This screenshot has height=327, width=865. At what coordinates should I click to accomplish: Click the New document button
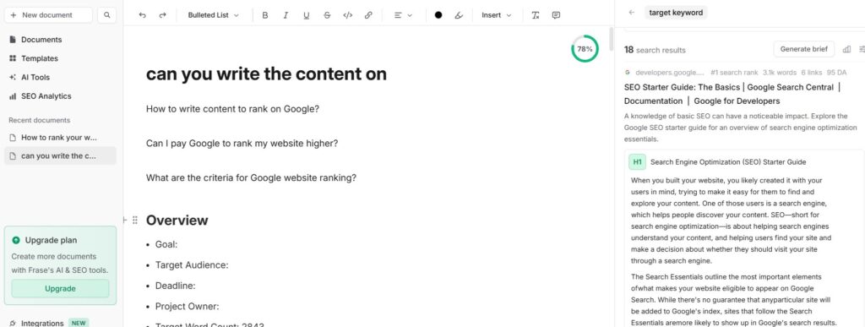[48, 15]
